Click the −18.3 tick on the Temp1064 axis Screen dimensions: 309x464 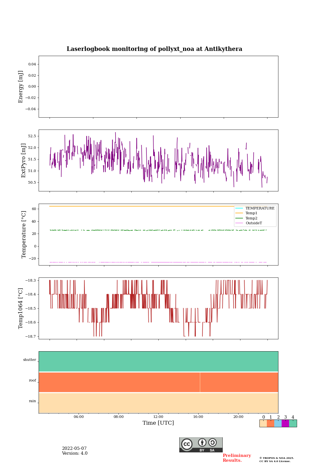click(x=31, y=280)
